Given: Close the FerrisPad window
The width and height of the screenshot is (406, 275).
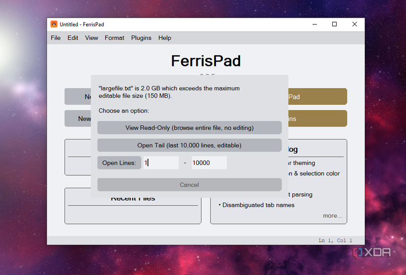Looking at the screenshot, I should 354,24.
